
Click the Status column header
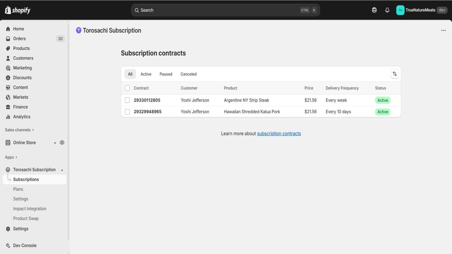[x=380, y=88]
